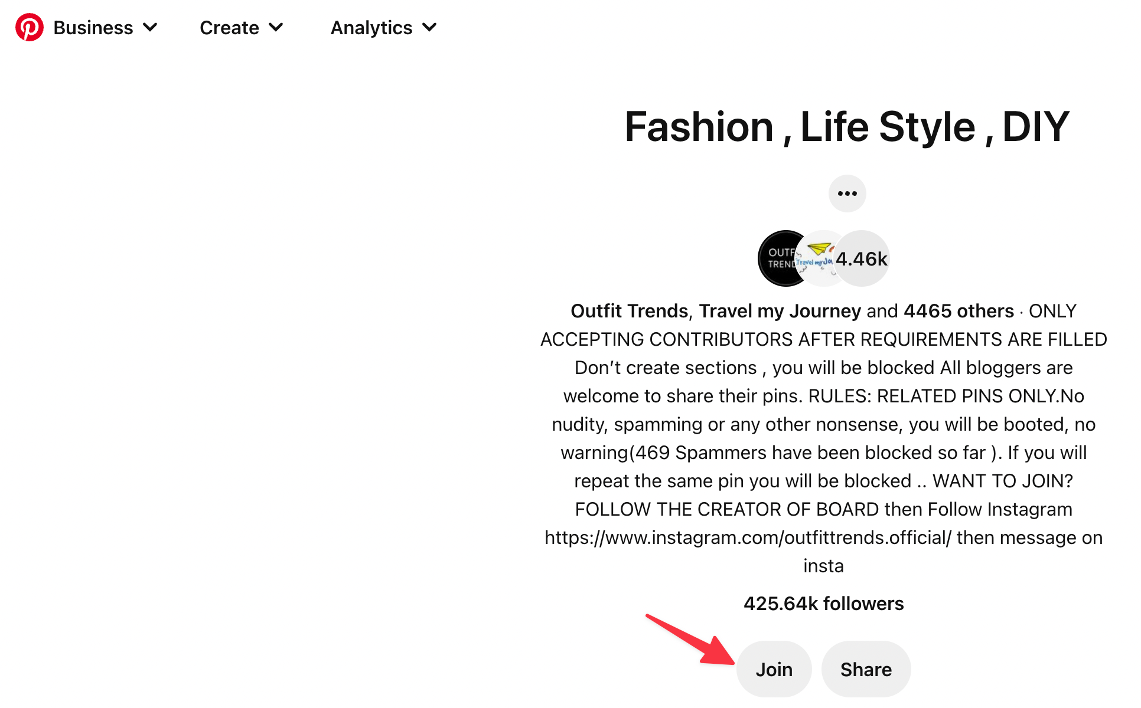Expand the Business dropdown chevron
This screenshot has height=708, width=1141.
point(151,28)
